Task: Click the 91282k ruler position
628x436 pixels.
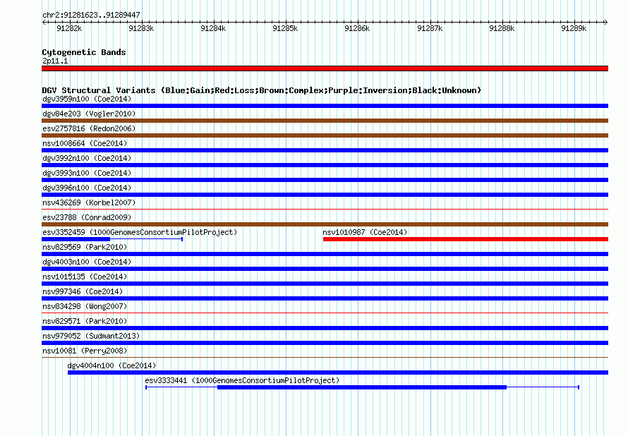Action: tap(69, 28)
